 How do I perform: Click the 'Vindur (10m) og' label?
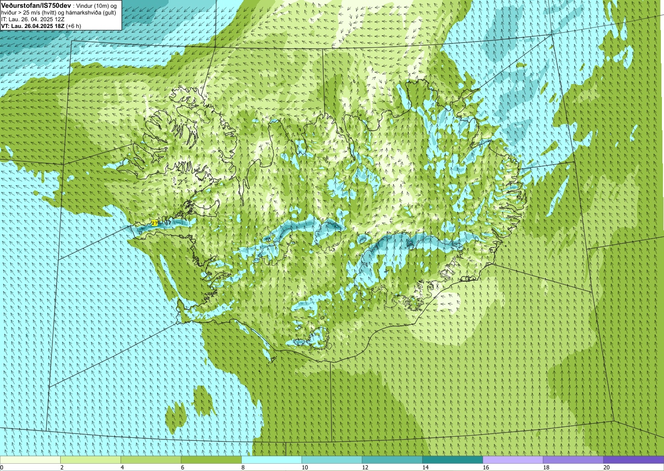[96, 5]
